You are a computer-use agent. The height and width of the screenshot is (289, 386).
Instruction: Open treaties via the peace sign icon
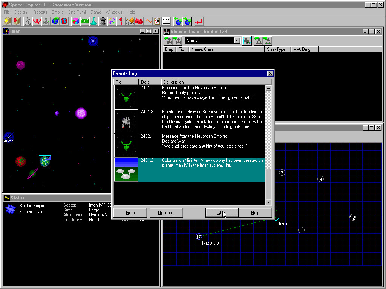(112, 21)
